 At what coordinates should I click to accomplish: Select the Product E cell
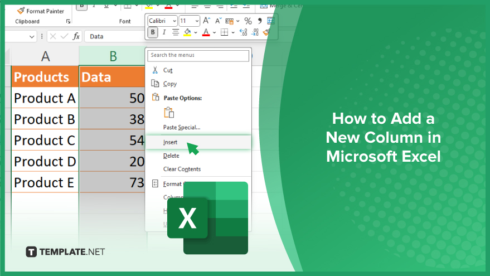45,182
